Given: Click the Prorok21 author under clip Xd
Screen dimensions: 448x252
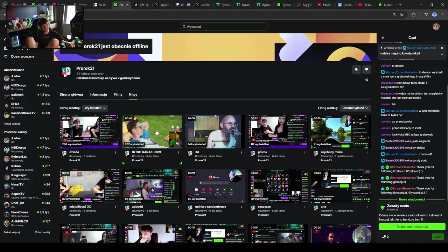Looking at the screenshot, I should (201, 160).
